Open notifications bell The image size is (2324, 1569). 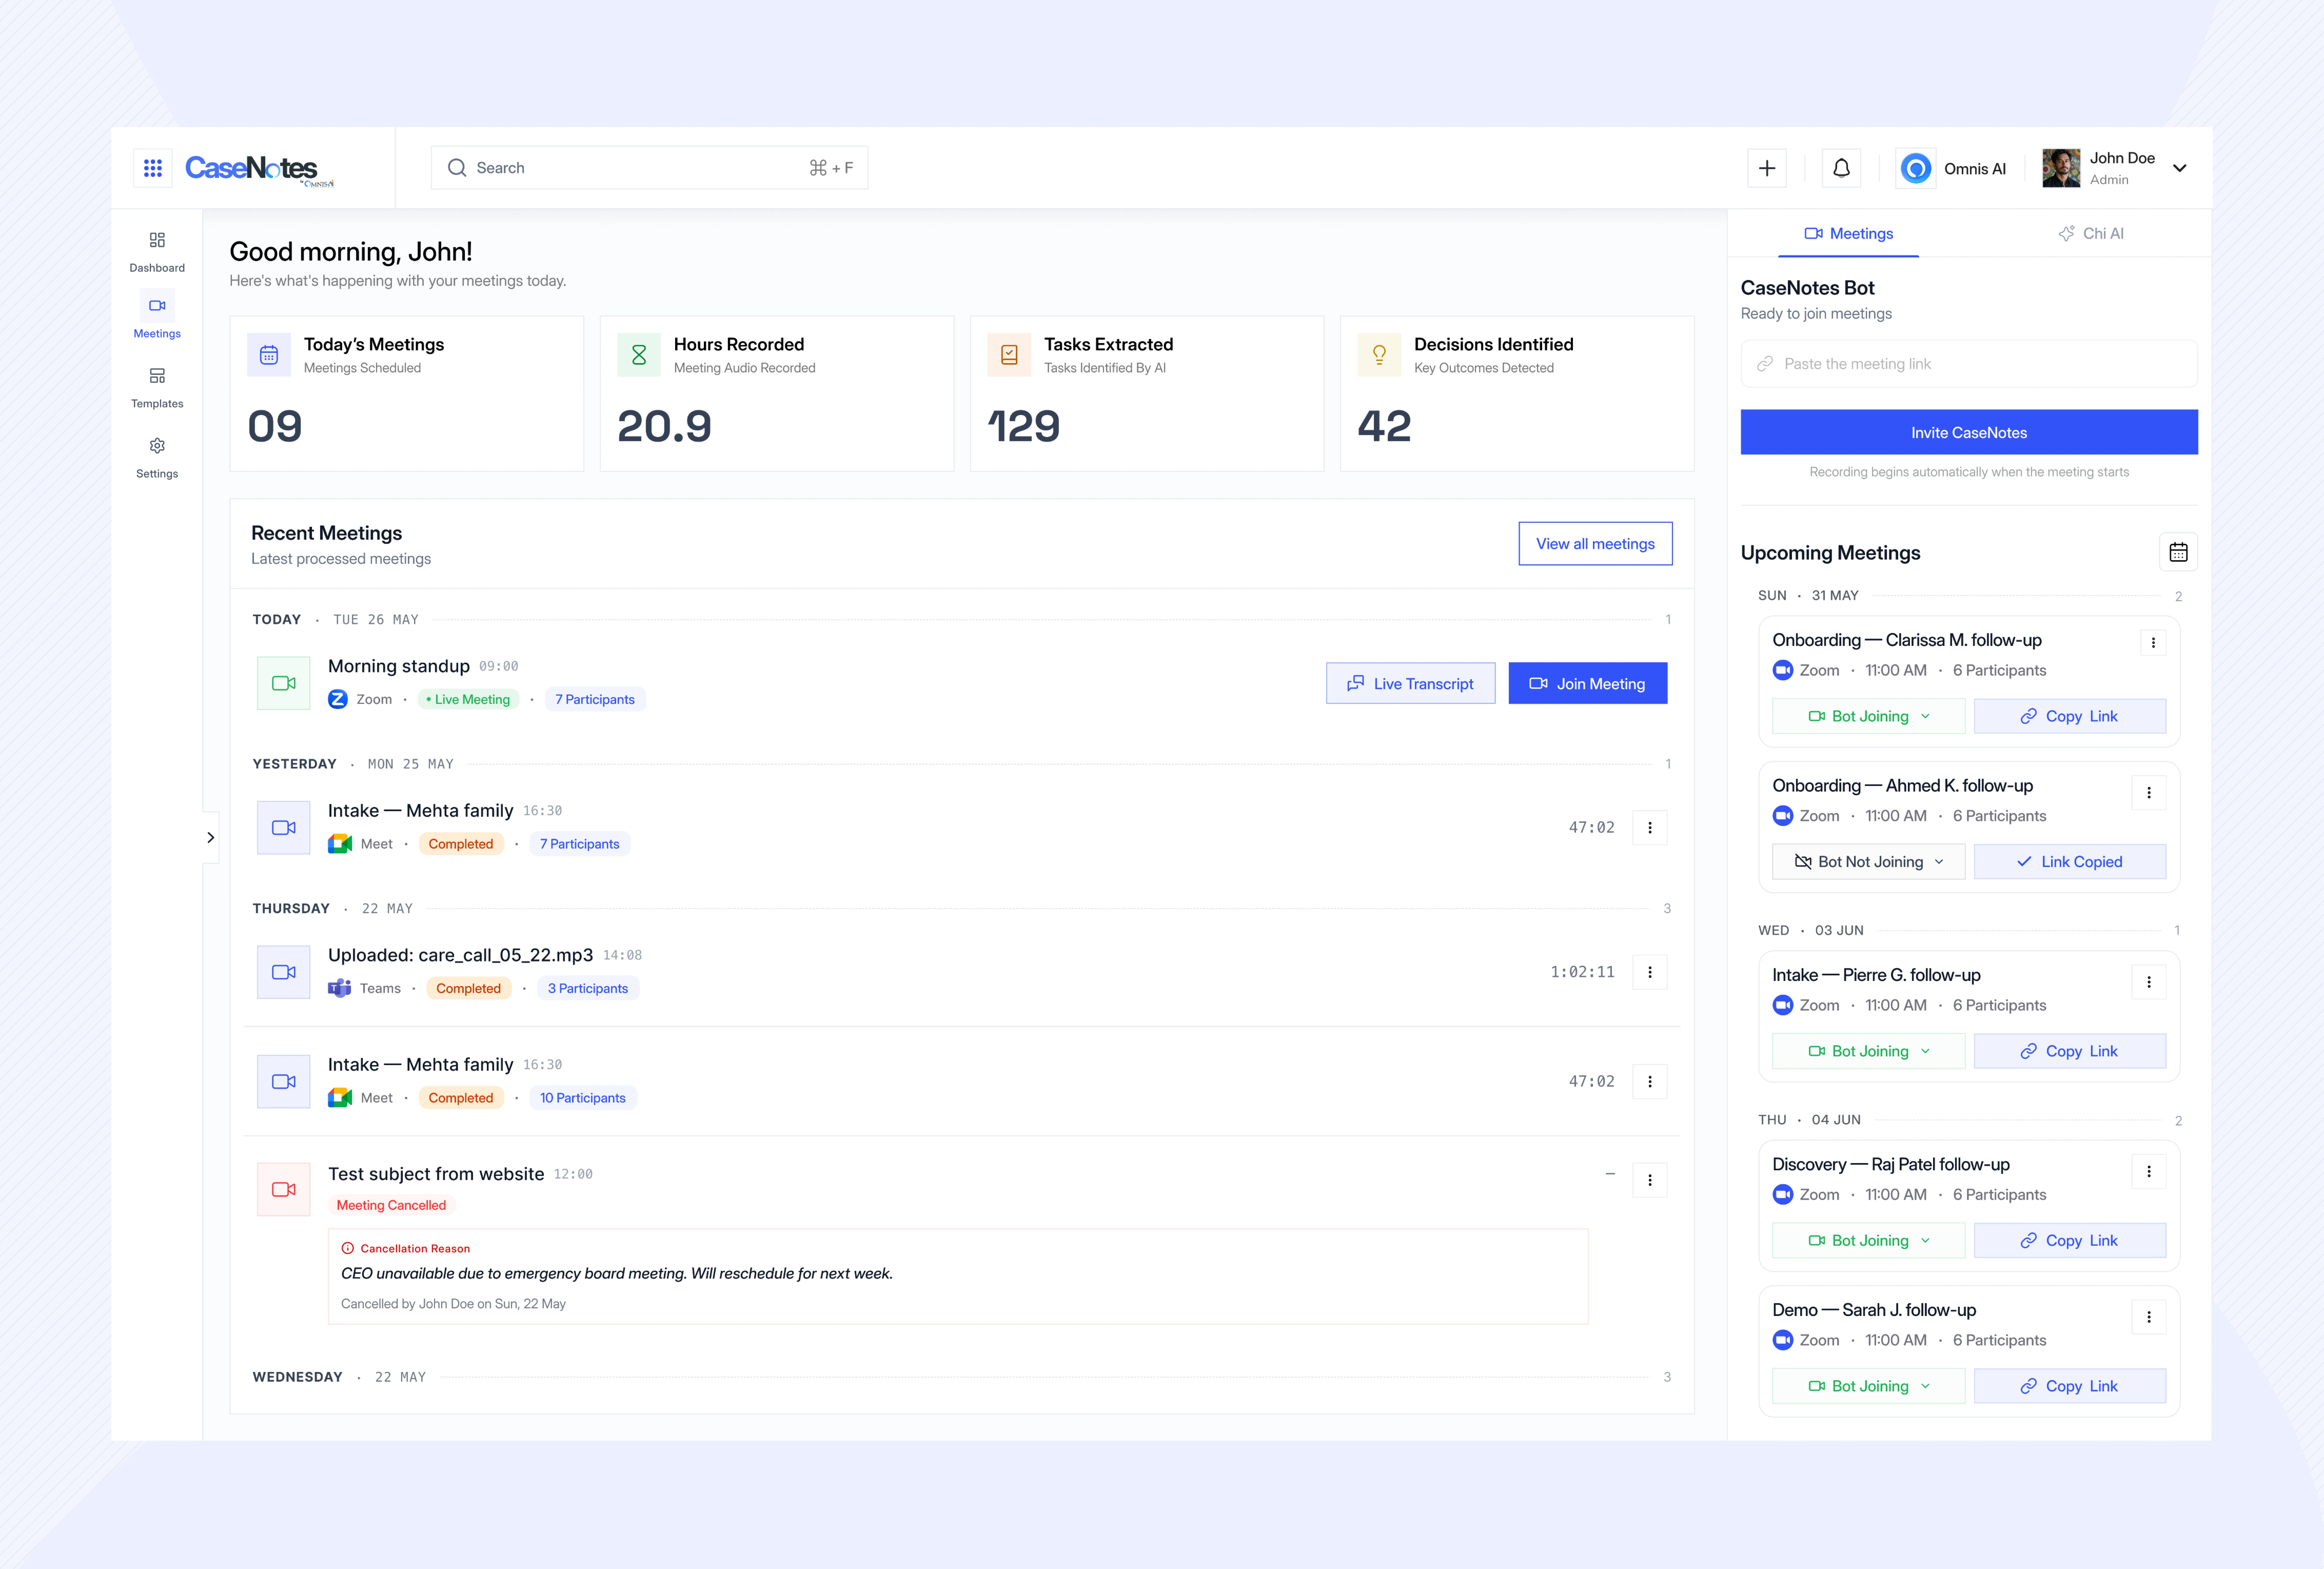[1841, 168]
